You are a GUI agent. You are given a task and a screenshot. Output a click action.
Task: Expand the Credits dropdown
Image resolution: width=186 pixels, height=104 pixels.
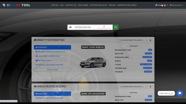click(162, 5)
